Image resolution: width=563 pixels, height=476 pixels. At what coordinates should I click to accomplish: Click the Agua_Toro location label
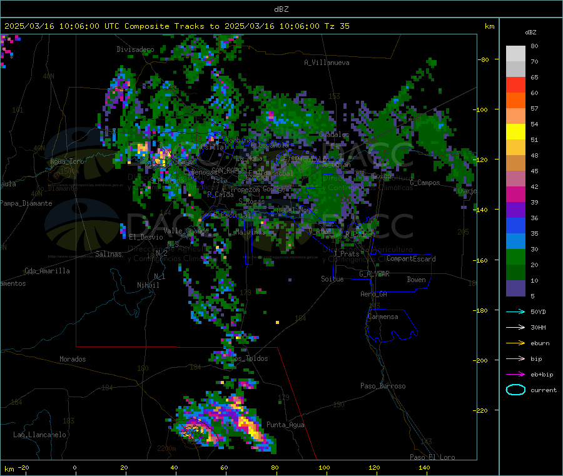point(67,161)
